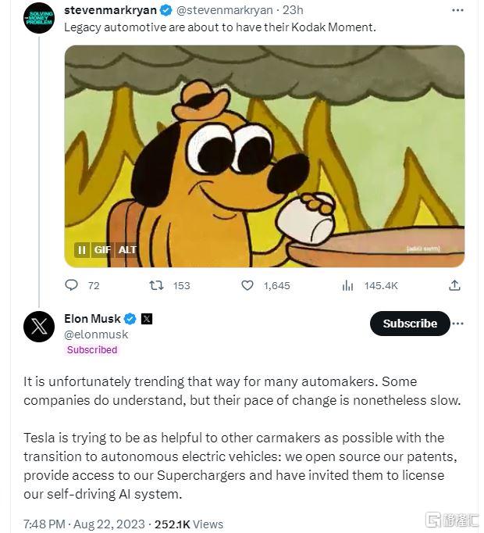Show the ALT description of the GIF
484x533 pixels.
pyautogui.click(x=127, y=249)
